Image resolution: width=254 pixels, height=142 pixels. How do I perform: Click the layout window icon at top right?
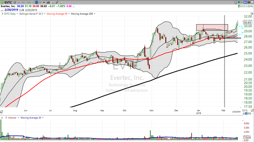point(252,2)
